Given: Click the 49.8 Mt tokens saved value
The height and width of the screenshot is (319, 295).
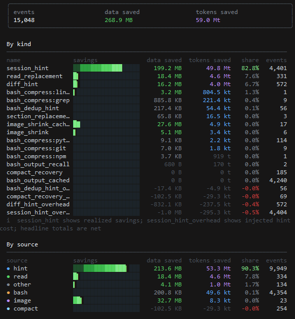Looking at the screenshot, I should click(x=218, y=68).
